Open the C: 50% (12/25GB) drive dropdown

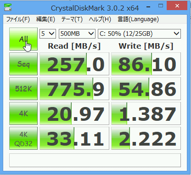click(x=139, y=34)
